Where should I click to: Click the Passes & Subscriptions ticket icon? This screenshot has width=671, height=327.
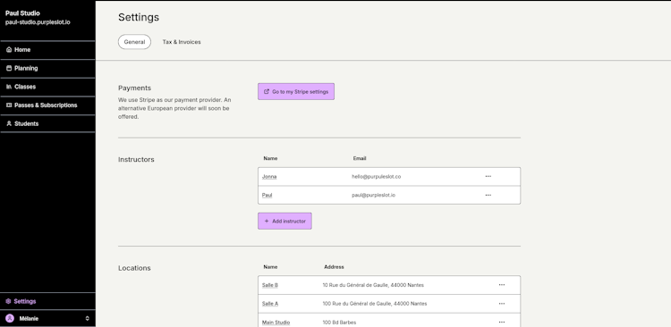point(9,105)
